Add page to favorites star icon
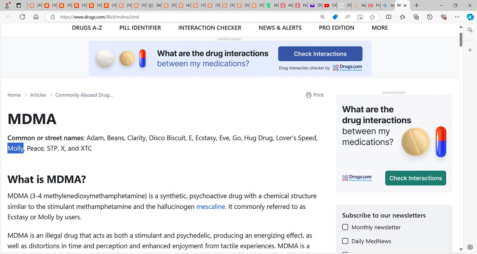Viewport: 477px width, 254px height. point(372,17)
